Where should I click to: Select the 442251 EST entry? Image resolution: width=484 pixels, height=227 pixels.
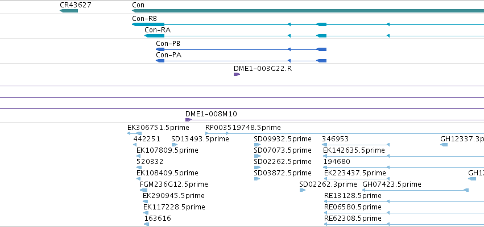tap(147, 139)
